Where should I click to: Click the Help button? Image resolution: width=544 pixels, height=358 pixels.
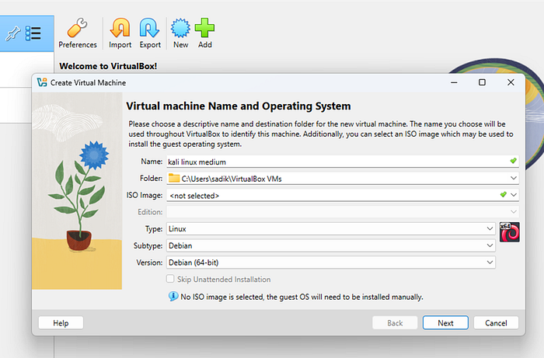(x=61, y=322)
